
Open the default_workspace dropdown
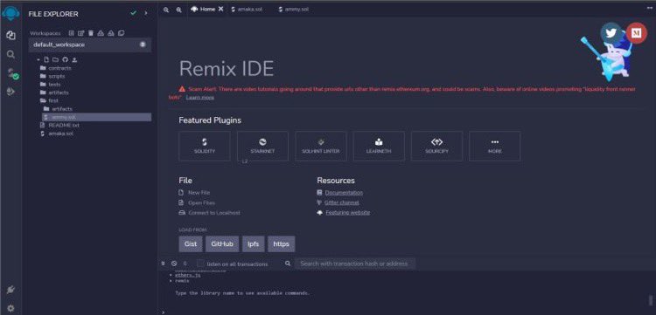coord(90,45)
